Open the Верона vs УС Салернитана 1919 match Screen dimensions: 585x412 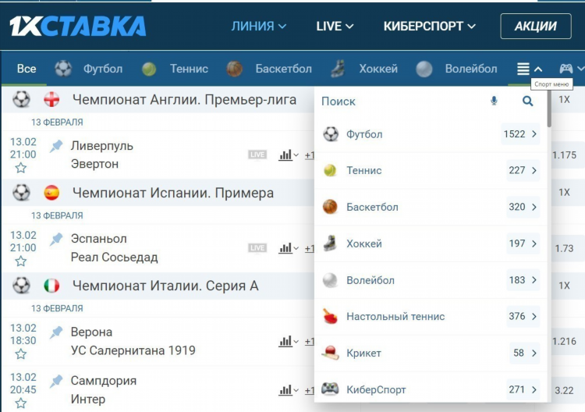133,341
